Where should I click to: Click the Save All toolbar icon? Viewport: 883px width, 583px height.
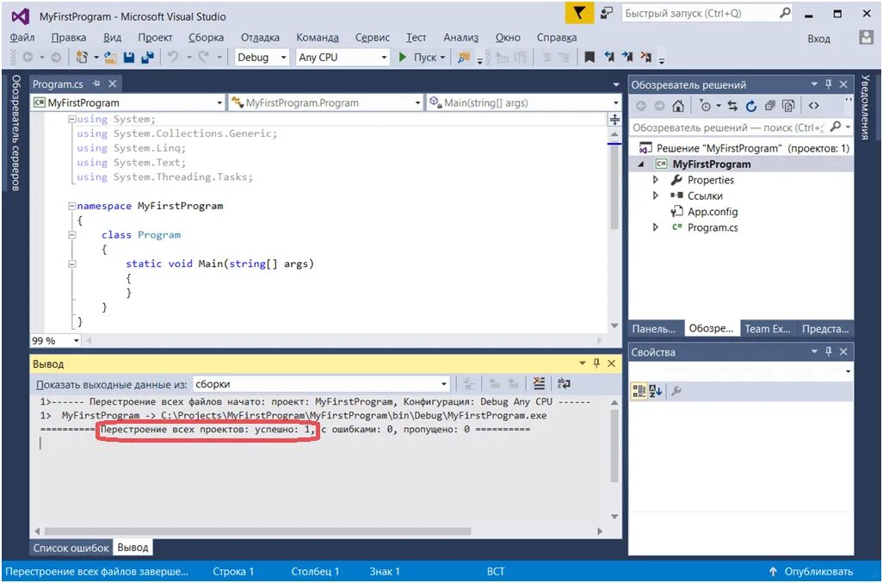tap(147, 58)
